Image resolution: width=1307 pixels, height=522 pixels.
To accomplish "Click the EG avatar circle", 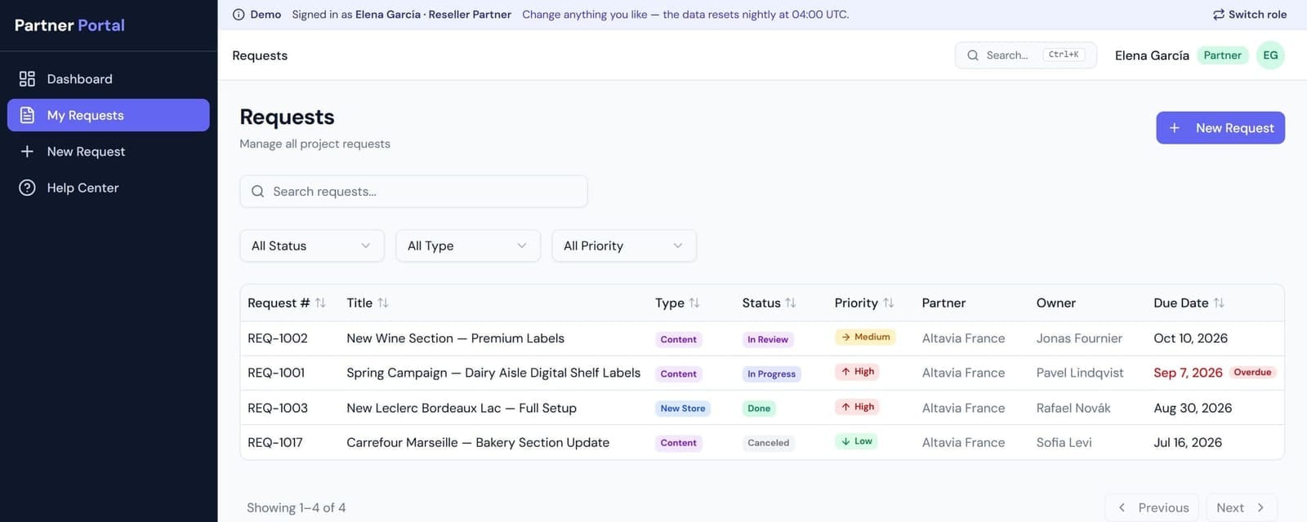I will click(x=1270, y=55).
